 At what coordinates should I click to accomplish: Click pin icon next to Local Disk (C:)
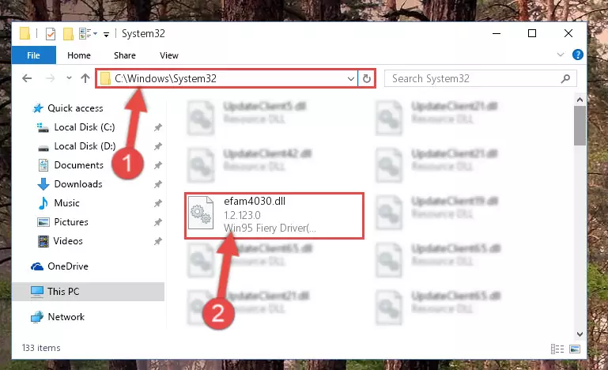158,127
